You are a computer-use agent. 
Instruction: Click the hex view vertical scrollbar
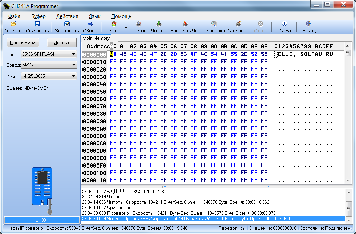coord(348,118)
